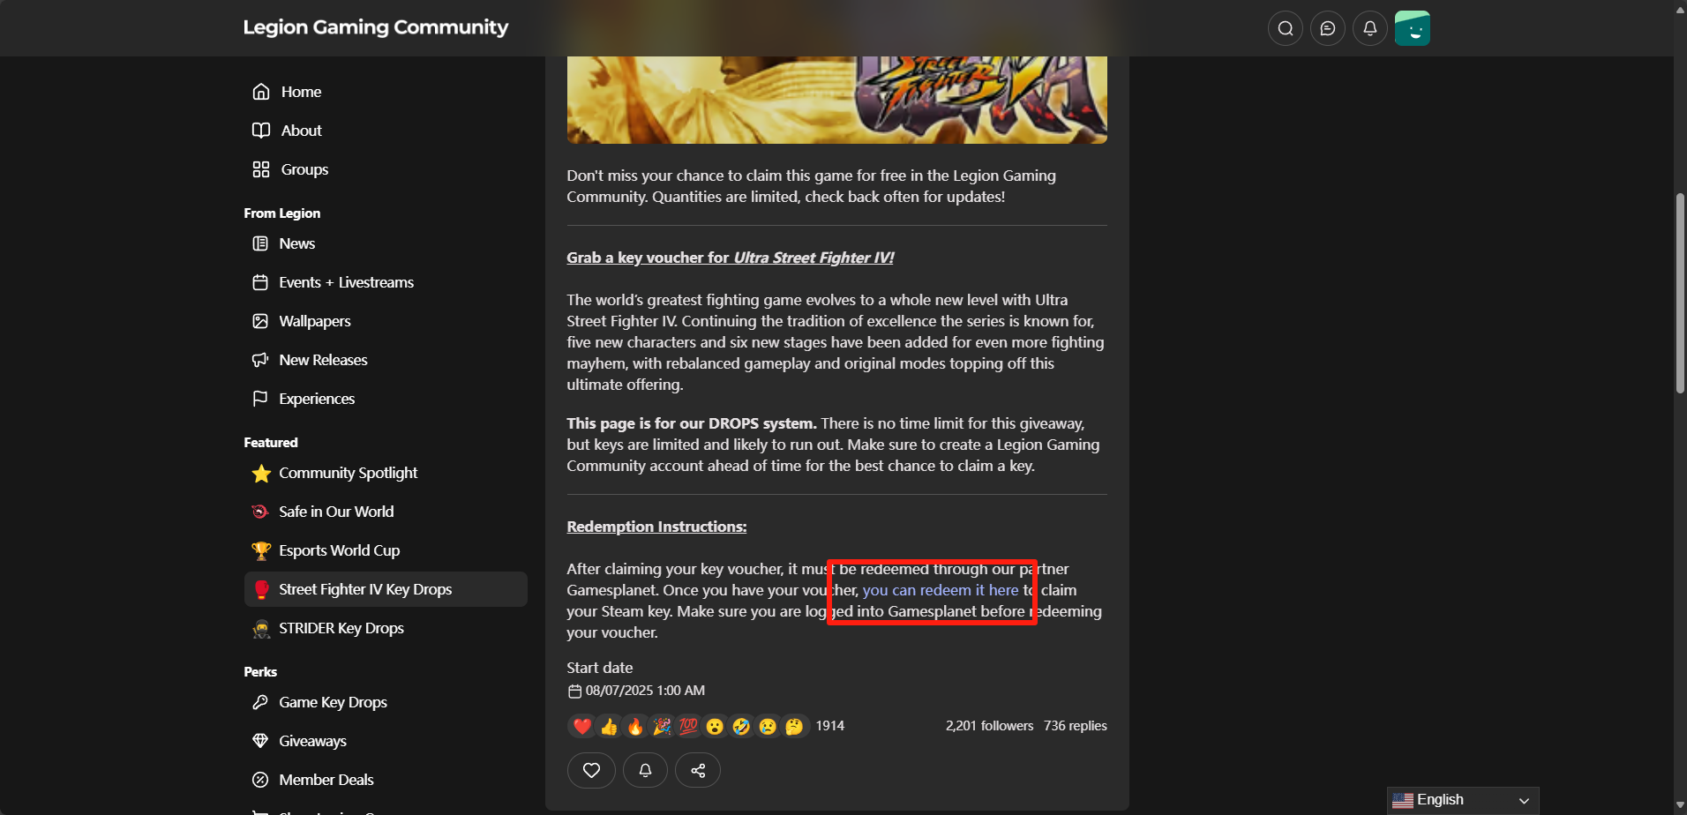This screenshot has height=815, width=1687.
Task: Click the Experiences flag icon
Action: coord(260,399)
